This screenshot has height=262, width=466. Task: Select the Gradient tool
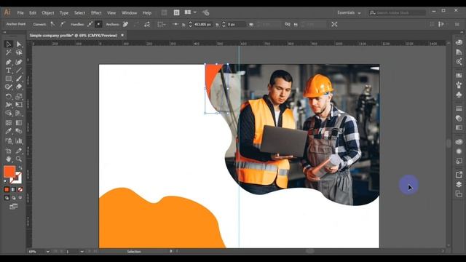pyautogui.click(x=19, y=123)
